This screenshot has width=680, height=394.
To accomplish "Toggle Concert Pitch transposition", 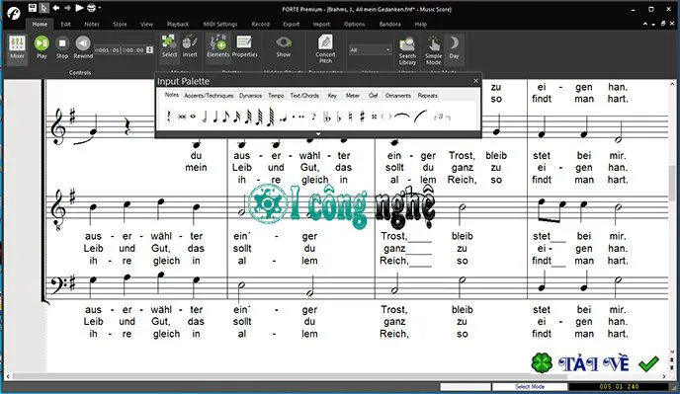I will pos(325,49).
